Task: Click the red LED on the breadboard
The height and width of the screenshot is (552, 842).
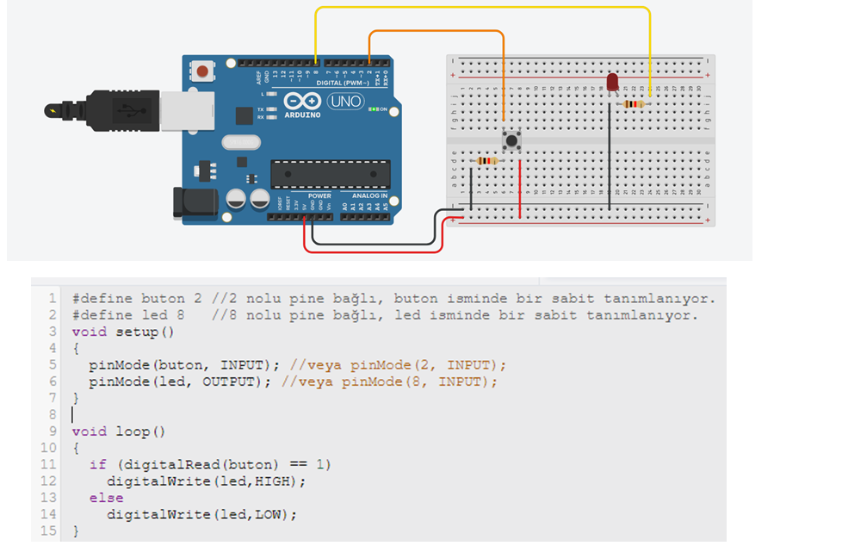Action: (x=612, y=82)
